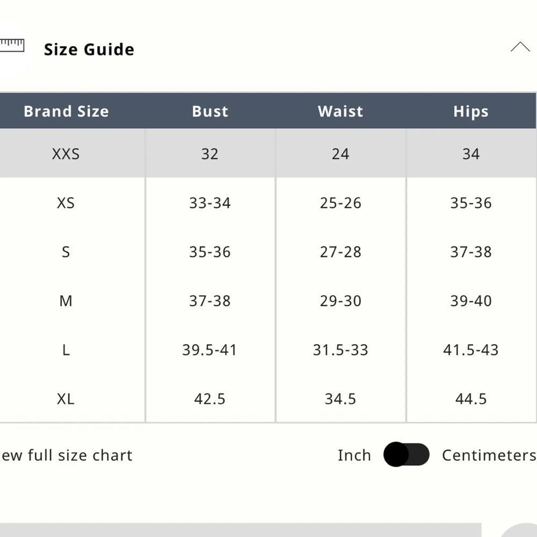Image resolution: width=537 pixels, height=537 pixels.
Task: Select the Inch unit label
Action: point(354,455)
